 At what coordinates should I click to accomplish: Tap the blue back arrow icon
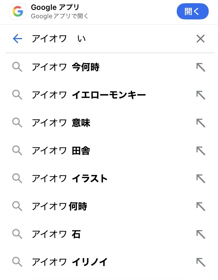tap(17, 39)
